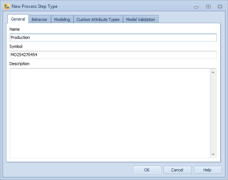Close the New Process Step Type dialog
This screenshot has height=180, width=228.
tap(220, 6)
